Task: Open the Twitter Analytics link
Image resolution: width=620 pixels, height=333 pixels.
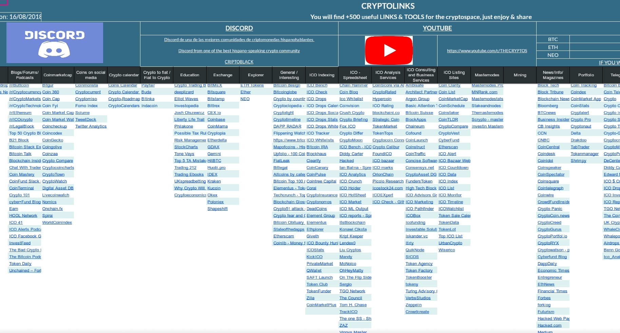Action: click(x=91, y=126)
